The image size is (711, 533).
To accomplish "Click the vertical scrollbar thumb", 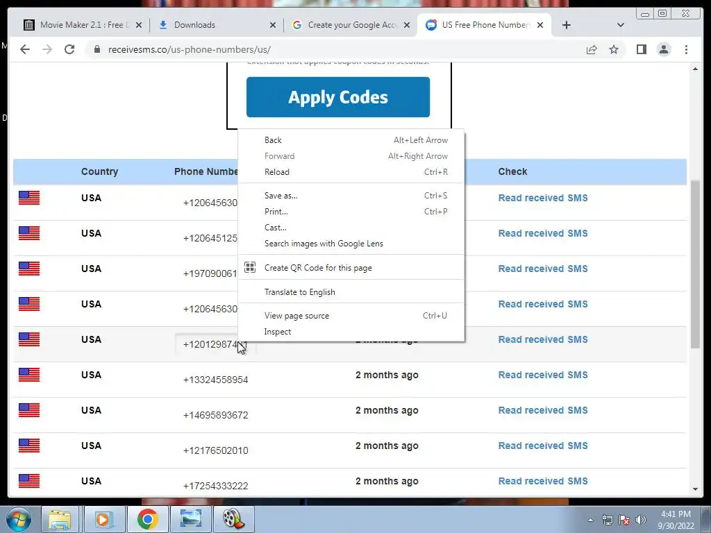I will tap(695, 264).
